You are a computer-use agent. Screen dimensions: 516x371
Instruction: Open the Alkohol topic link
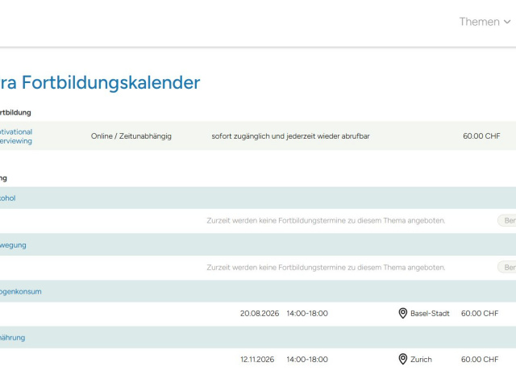tap(8, 198)
